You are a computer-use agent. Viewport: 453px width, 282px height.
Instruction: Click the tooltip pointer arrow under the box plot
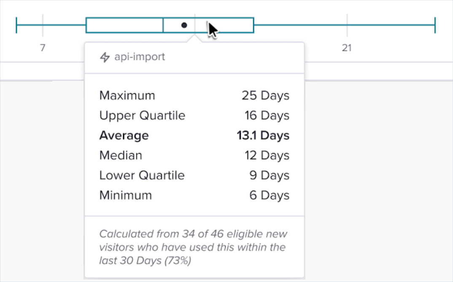[x=194, y=39]
